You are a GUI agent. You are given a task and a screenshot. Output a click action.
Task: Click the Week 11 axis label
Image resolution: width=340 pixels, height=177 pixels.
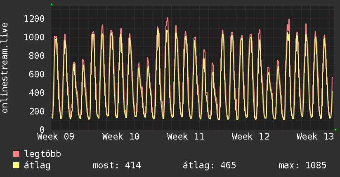tap(186, 137)
